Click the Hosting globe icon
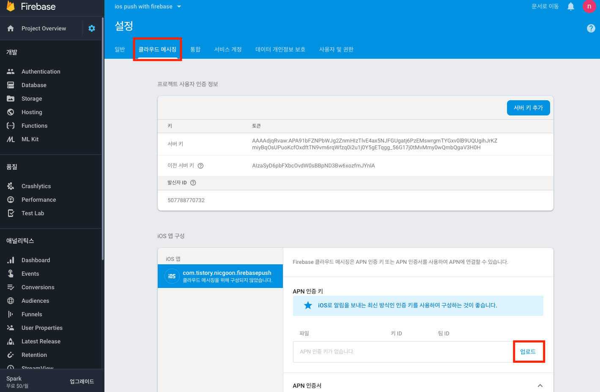The image size is (600, 392). pos(11,112)
